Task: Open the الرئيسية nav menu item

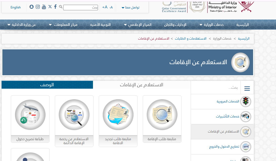Action: (243, 25)
